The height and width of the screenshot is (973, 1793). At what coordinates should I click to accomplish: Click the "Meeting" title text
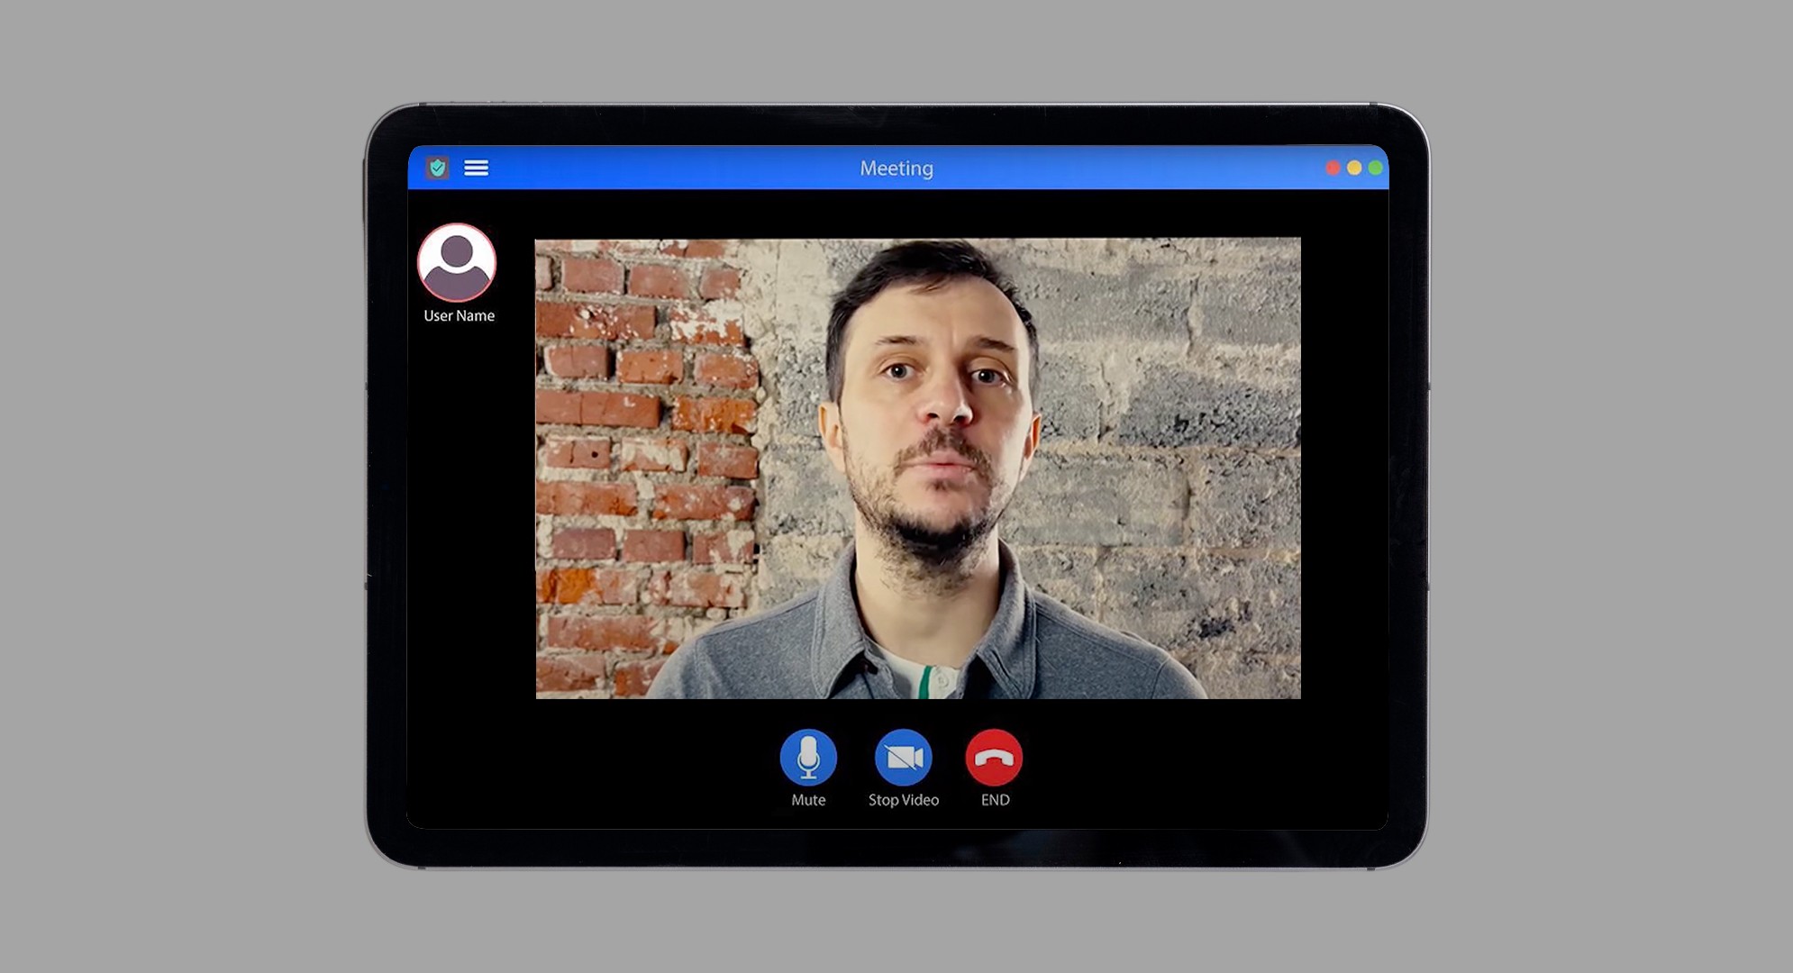click(896, 168)
